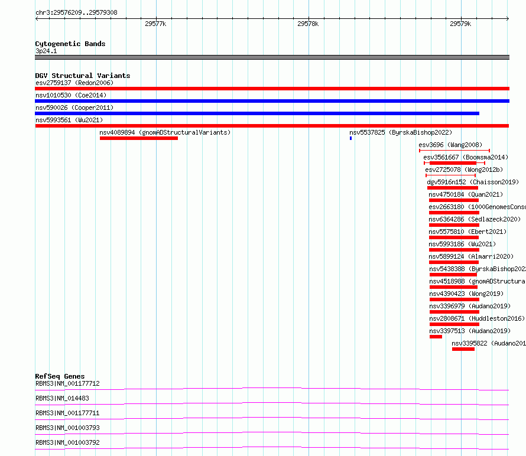Image resolution: width=526 pixels, height=456 pixels.
Task: Open the dgv5916n152 (Chaisson2019) label
Action: click(473, 182)
